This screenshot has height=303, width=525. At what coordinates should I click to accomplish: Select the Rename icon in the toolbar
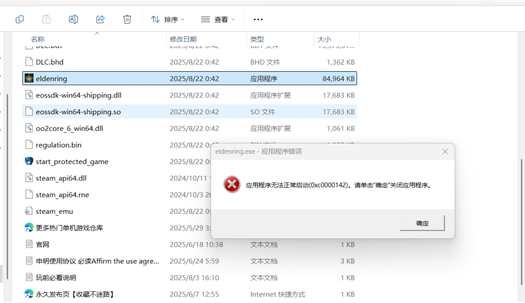(x=73, y=19)
